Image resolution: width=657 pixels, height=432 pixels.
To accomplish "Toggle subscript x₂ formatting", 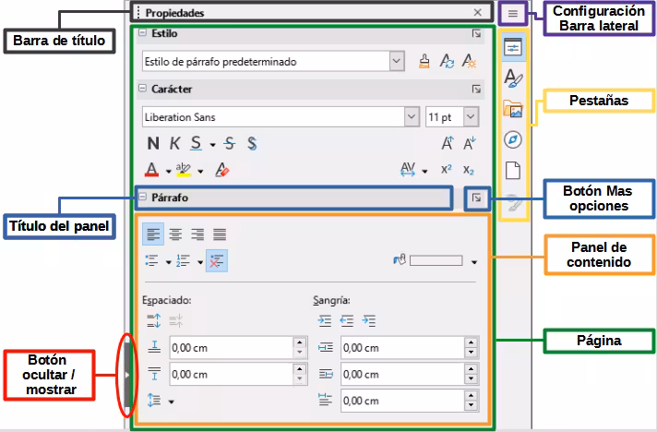I will point(469,170).
